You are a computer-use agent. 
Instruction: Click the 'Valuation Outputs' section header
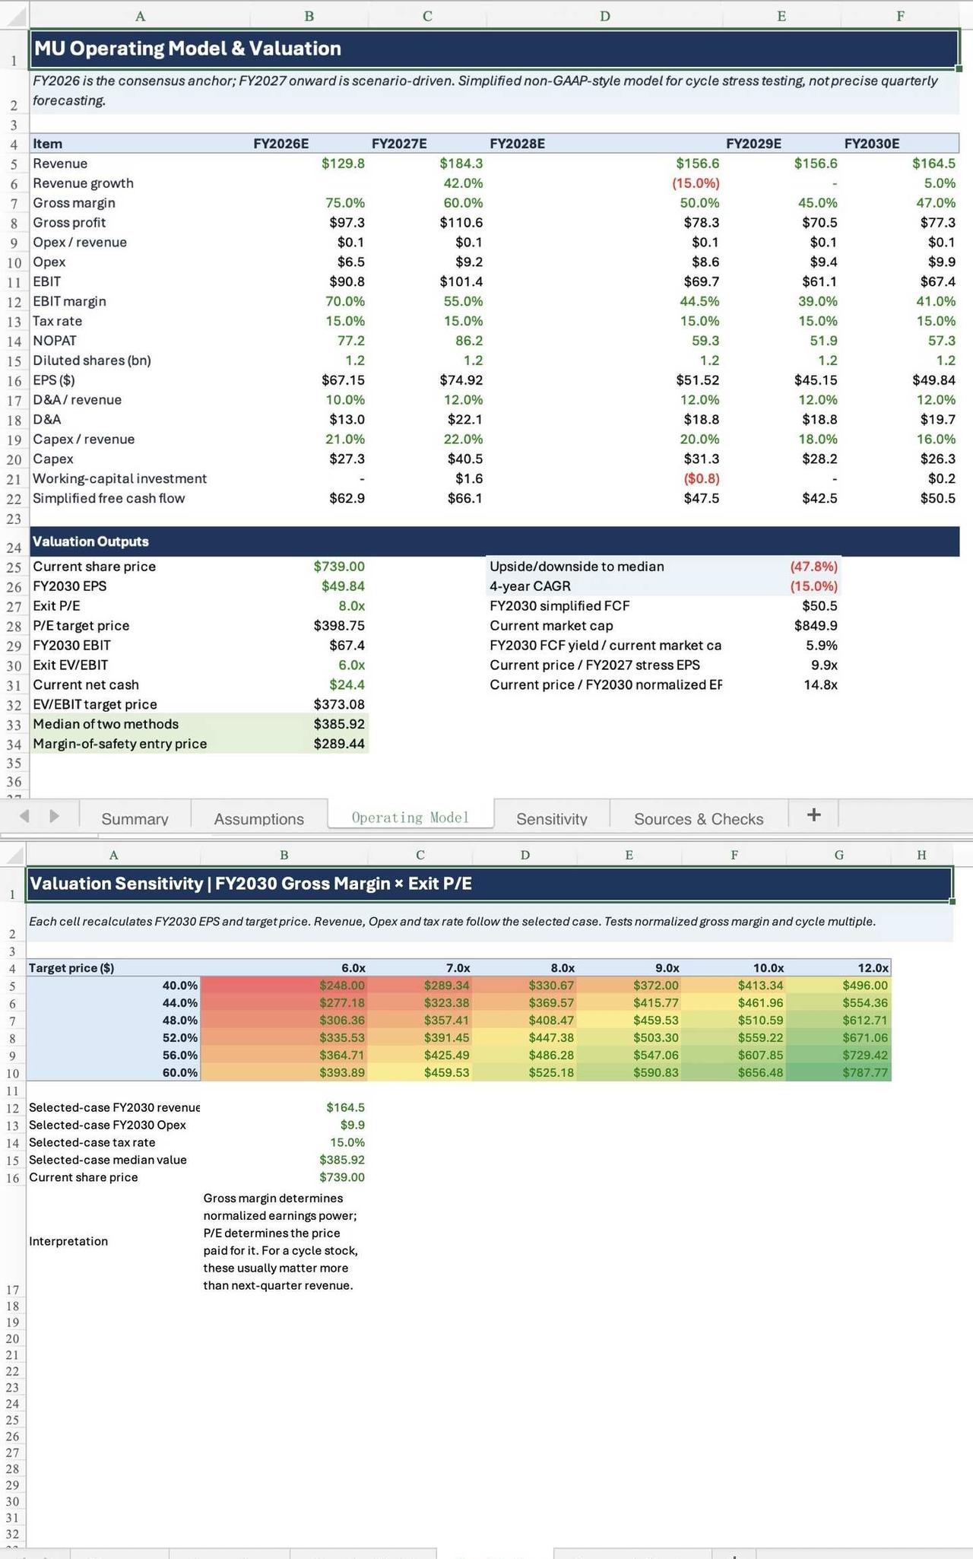click(x=494, y=541)
